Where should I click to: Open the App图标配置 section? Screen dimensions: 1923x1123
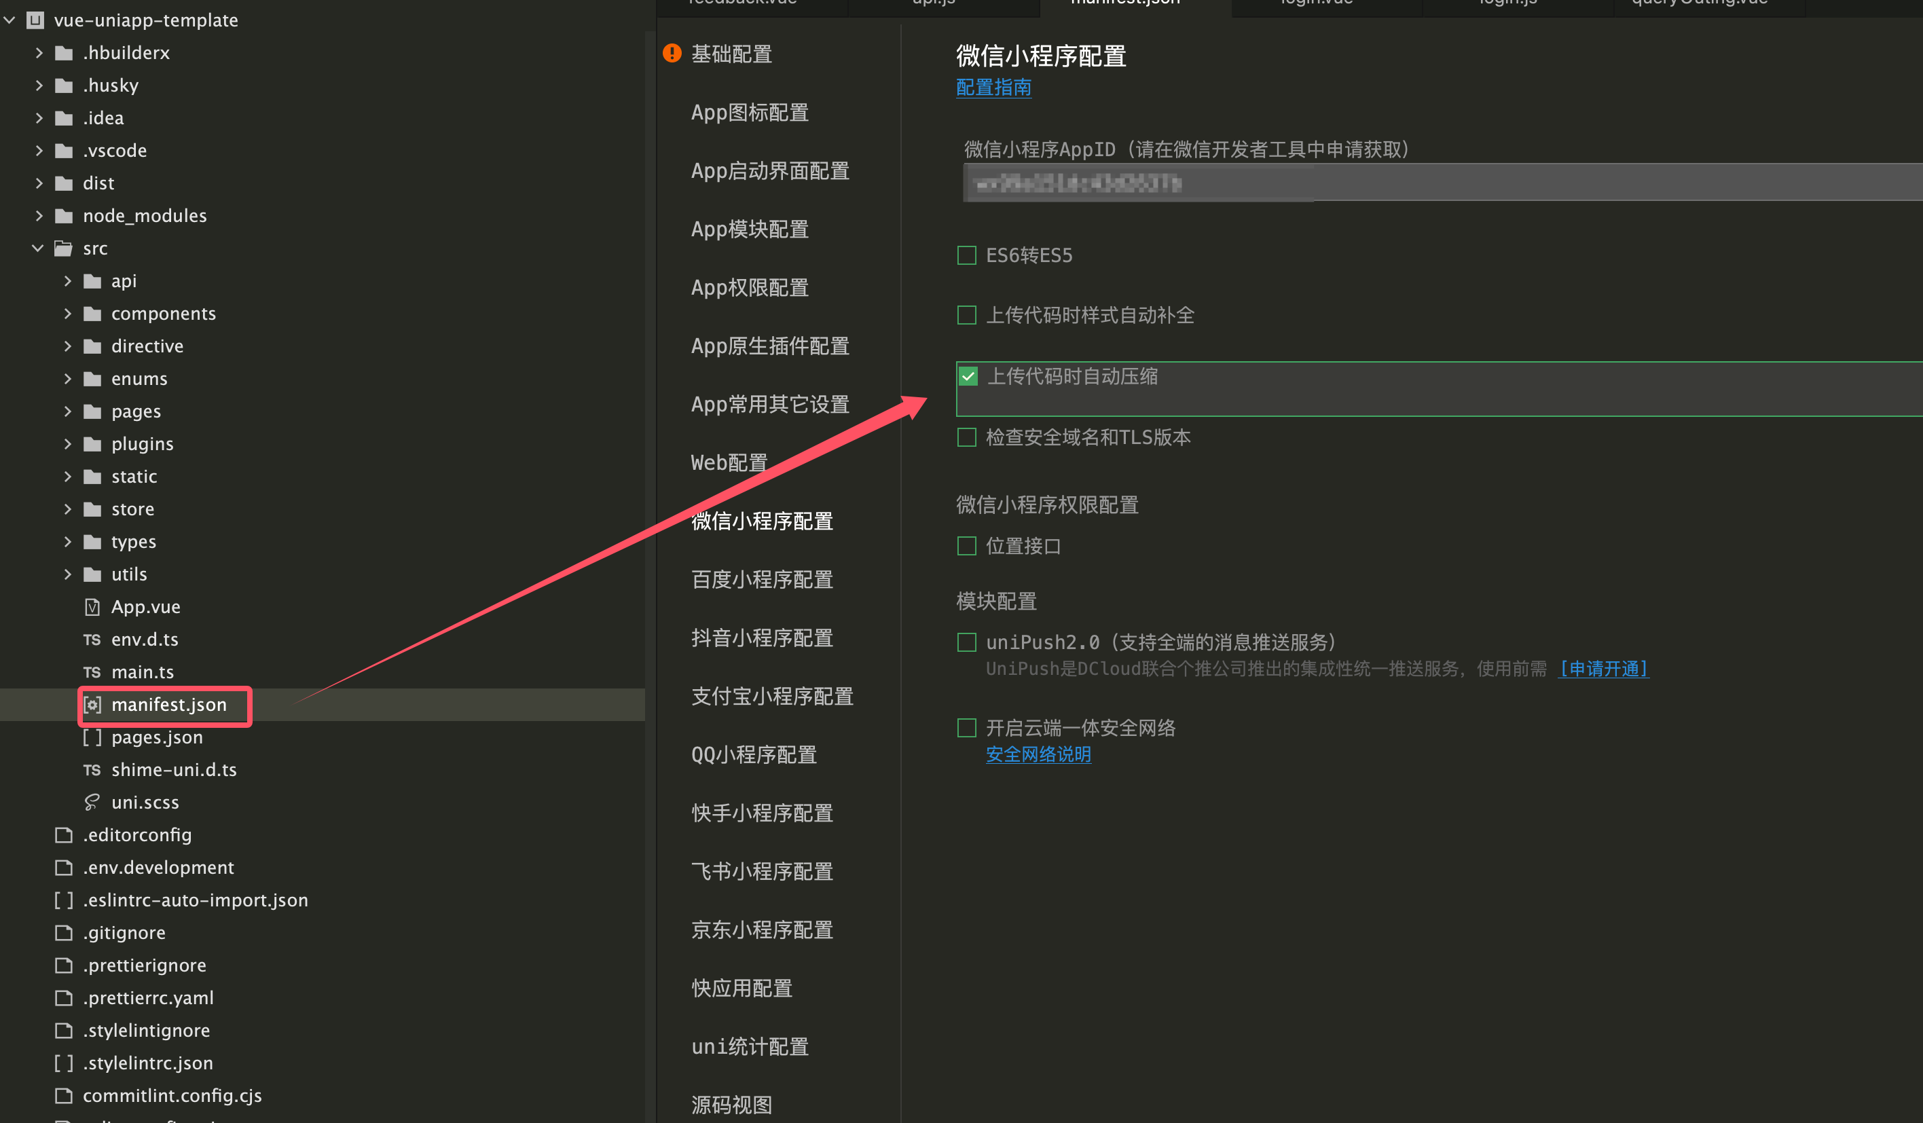(x=750, y=113)
